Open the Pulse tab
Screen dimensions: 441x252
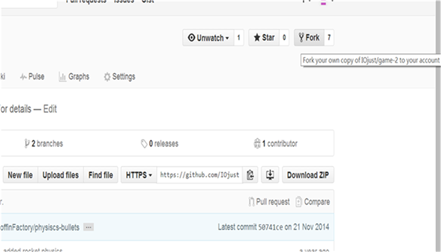(x=32, y=76)
